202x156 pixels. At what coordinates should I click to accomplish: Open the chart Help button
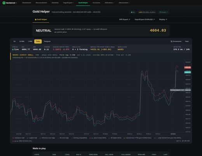coord(187,42)
